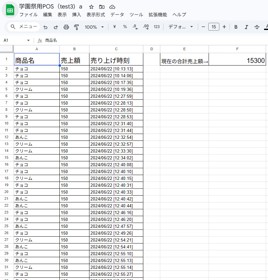The height and width of the screenshot is (280, 268).
Task: Open the 編集 menu
Action: click(48, 15)
